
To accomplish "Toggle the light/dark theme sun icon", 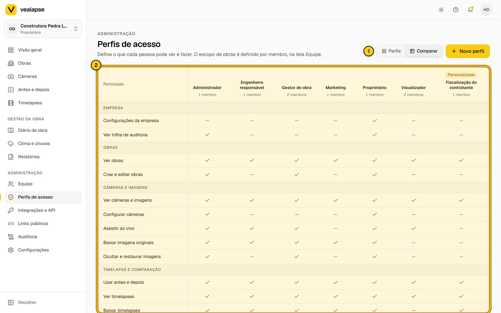I will click(441, 10).
